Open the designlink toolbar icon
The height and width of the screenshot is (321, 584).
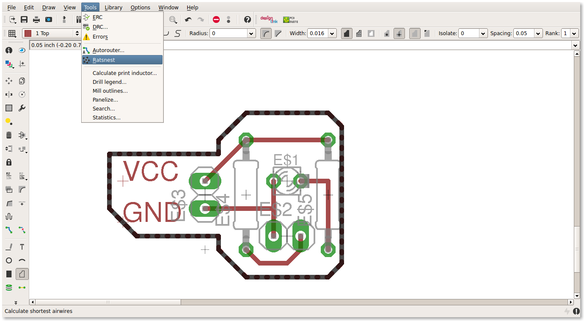(269, 19)
